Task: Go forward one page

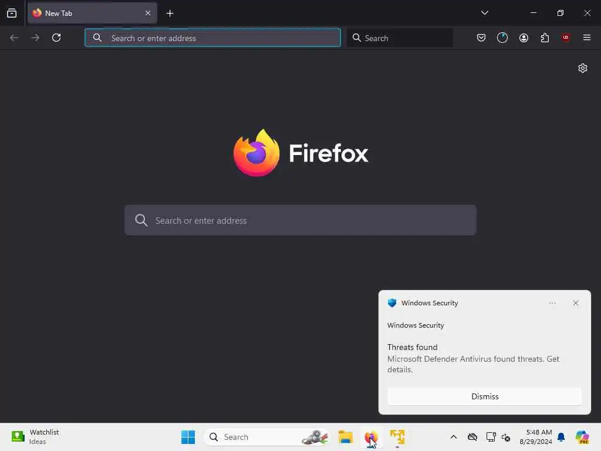Action: [35, 38]
